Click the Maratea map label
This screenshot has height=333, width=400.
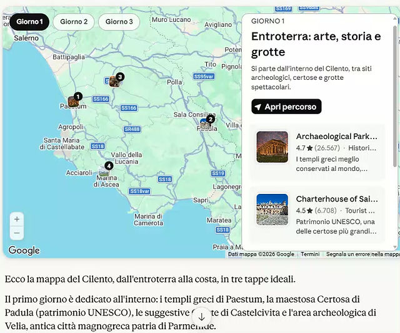219,220
